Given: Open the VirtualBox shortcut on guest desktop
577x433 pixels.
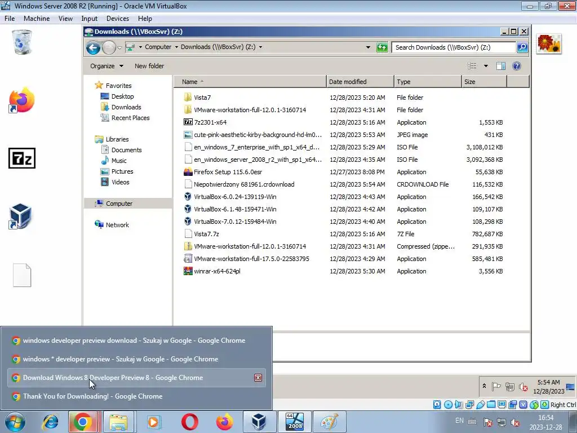Looking at the screenshot, I should pyautogui.click(x=20, y=216).
